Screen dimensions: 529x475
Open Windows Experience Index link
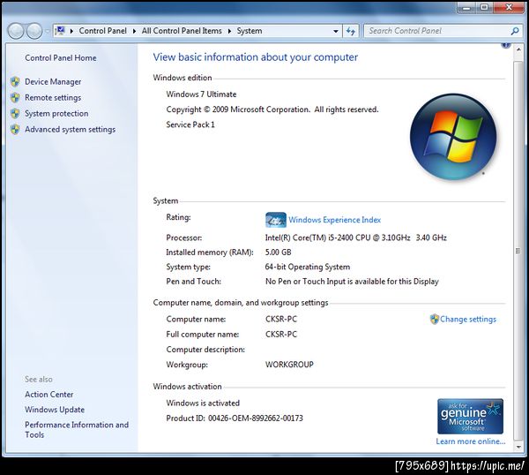[x=335, y=220]
